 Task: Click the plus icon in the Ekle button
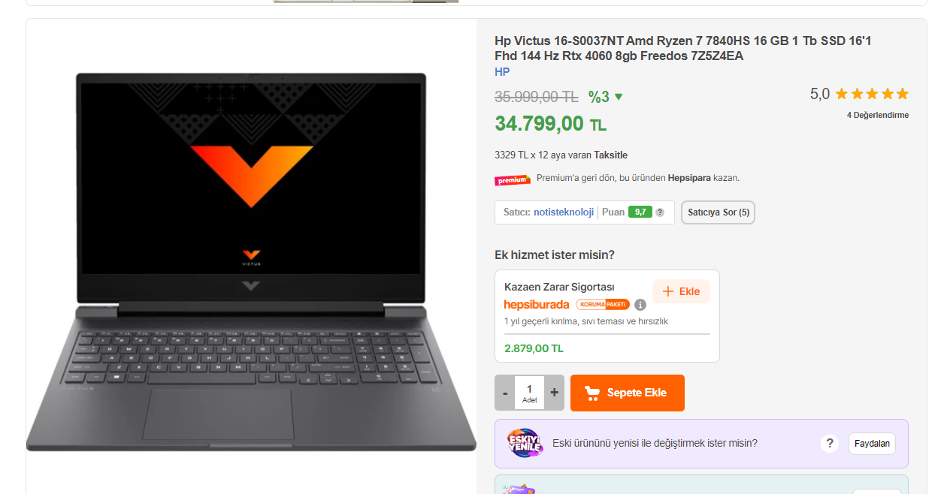click(x=668, y=291)
